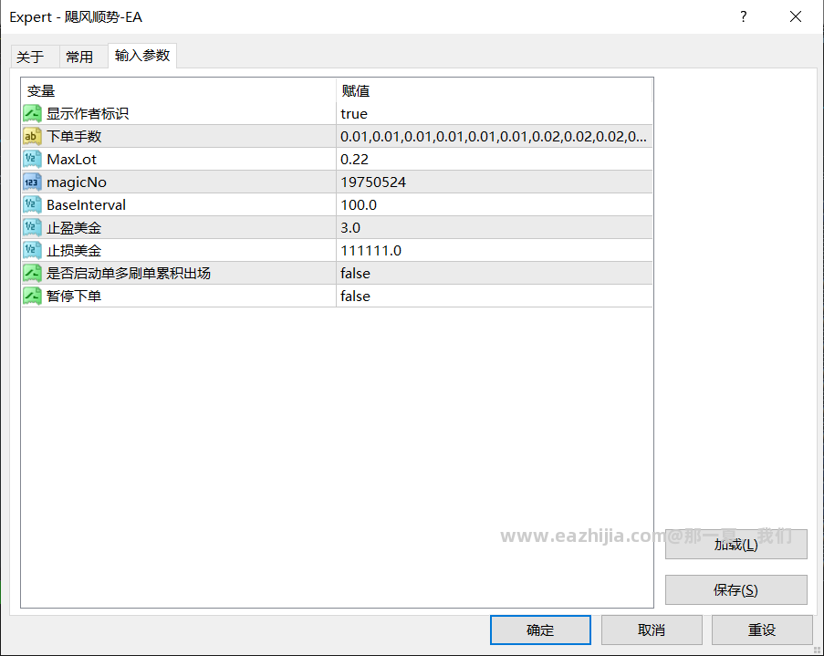Click the double-type icon beside BaseInterval
The image size is (824, 656).
click(32, 204)
